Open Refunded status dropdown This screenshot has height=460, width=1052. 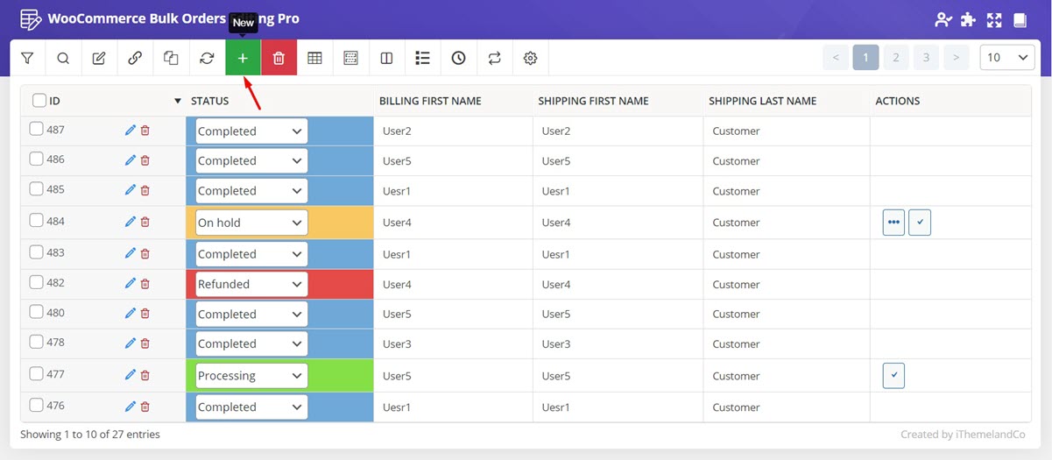(x=251, y=284)
